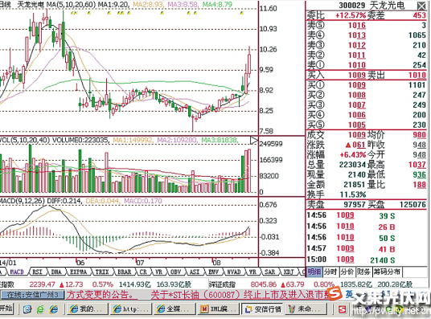Open the 安信行情 taskbar button

pos(263,309)
